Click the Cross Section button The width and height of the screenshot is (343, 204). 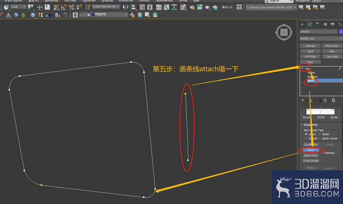pyautogui.click(x=311, y=160)
